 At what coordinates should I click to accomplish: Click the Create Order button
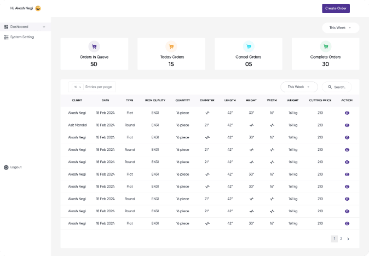[x=336, y=8]
